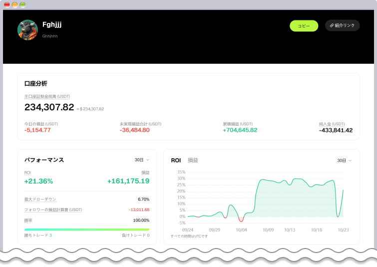Select the username Fghjjj
Screen dimensions: 377x267
click(52, 25)
